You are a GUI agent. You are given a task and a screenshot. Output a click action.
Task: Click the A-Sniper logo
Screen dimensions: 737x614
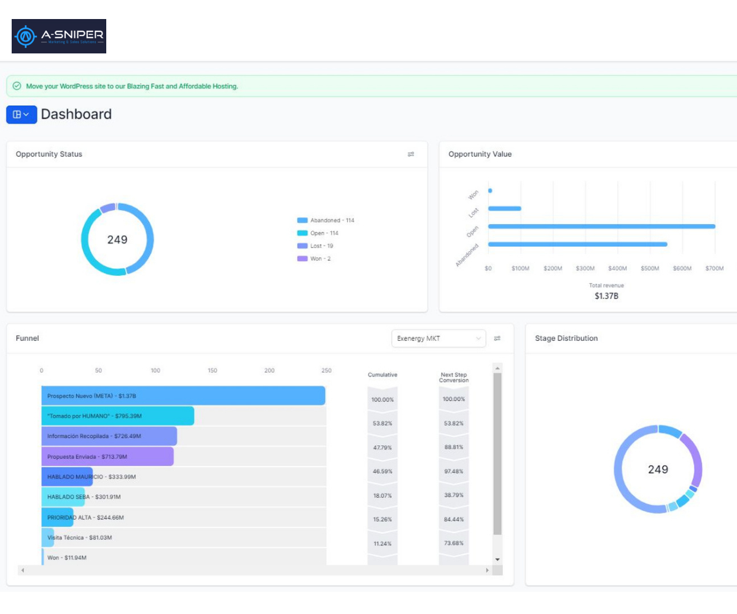(59, 36)
